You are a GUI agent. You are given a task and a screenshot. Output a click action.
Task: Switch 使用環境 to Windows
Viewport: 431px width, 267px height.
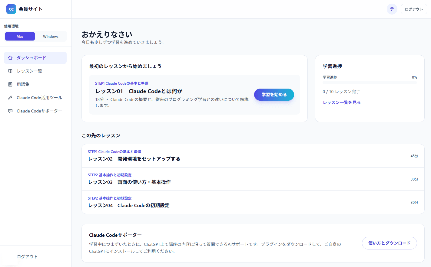click(x=51, y=36)
